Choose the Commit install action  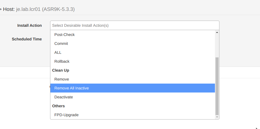tap(61, 43)
